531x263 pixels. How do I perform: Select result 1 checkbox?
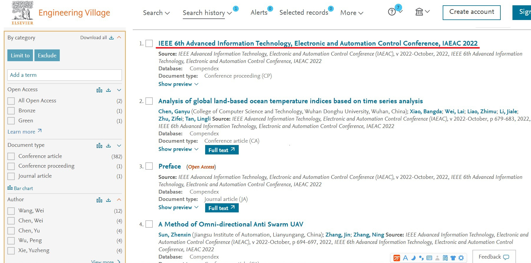[x=149, y=44]
